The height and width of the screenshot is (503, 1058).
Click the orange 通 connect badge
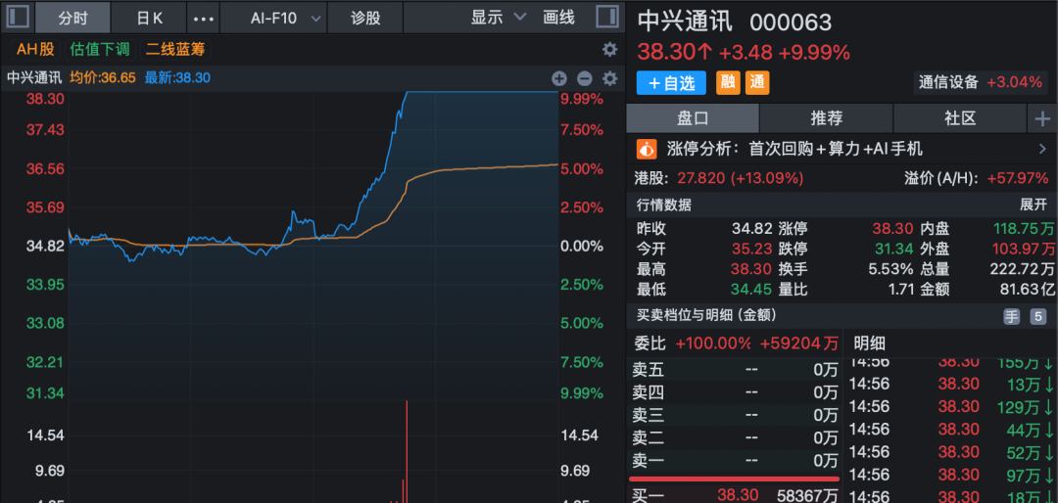(x=757, y=83)
